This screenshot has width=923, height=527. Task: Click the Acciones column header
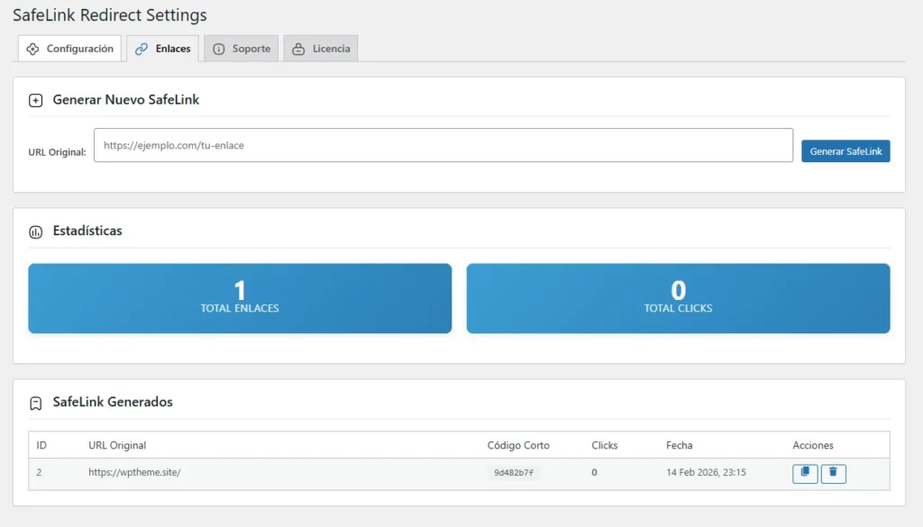813,445
